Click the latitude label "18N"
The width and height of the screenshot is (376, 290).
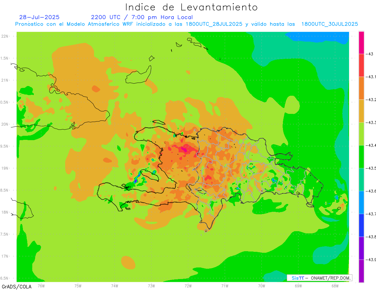tap(5, 212)
